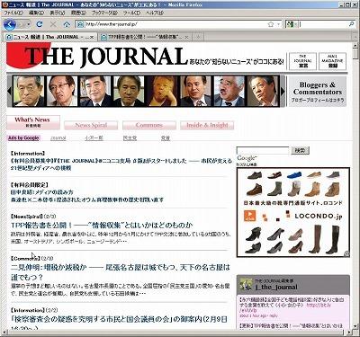
Task: Open the URL bar history dropdown
Action: (279, 24)
